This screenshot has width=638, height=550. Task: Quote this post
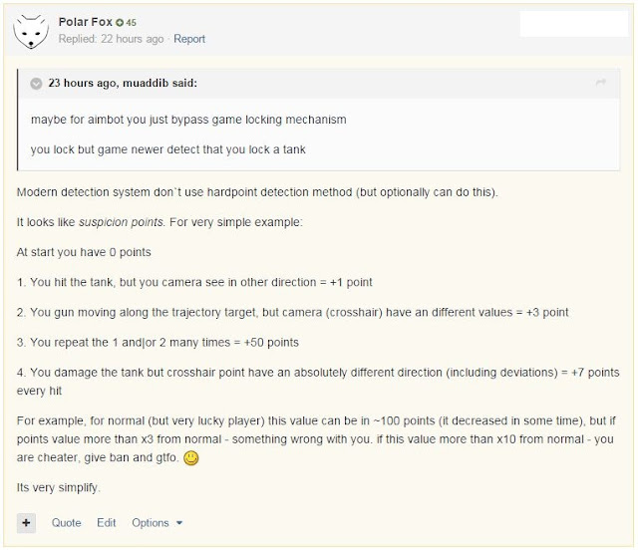[x=67, y=523]
